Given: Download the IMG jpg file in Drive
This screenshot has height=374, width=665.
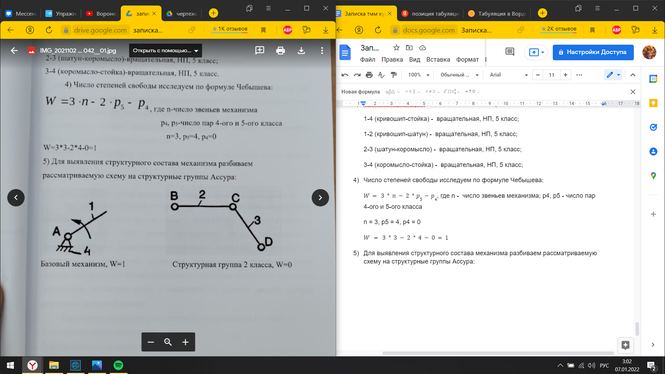Looking at the screenshot, I should 301,51.
